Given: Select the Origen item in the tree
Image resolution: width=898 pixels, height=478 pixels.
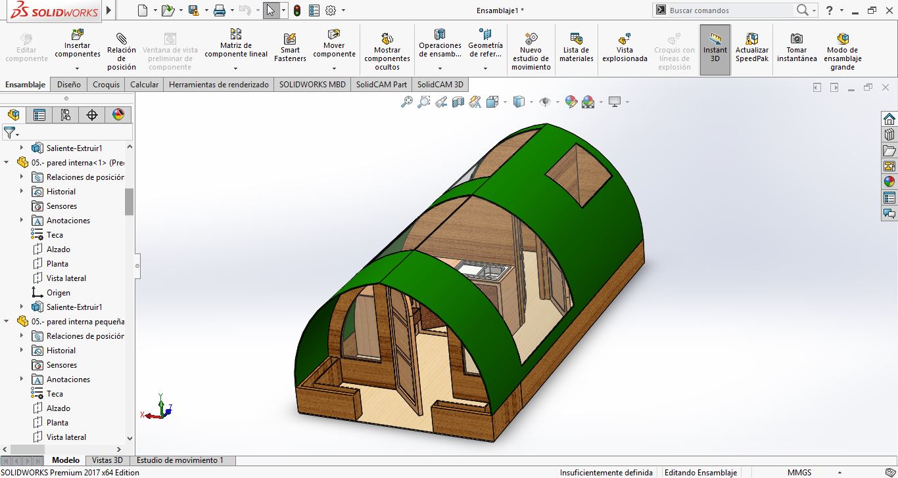Looking at the screenshot, I should click(59, 292).
